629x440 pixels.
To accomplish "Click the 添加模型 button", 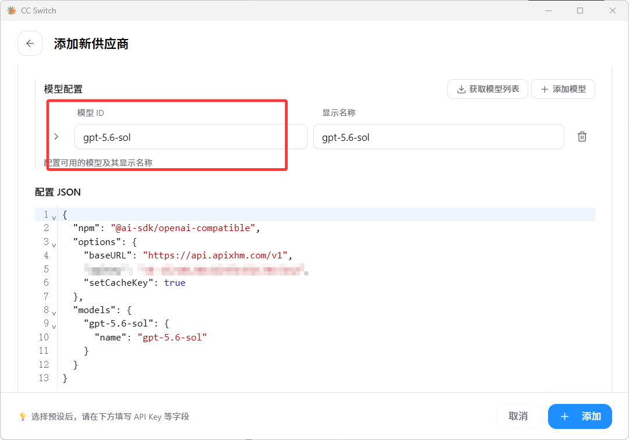I will coord(563,89).
